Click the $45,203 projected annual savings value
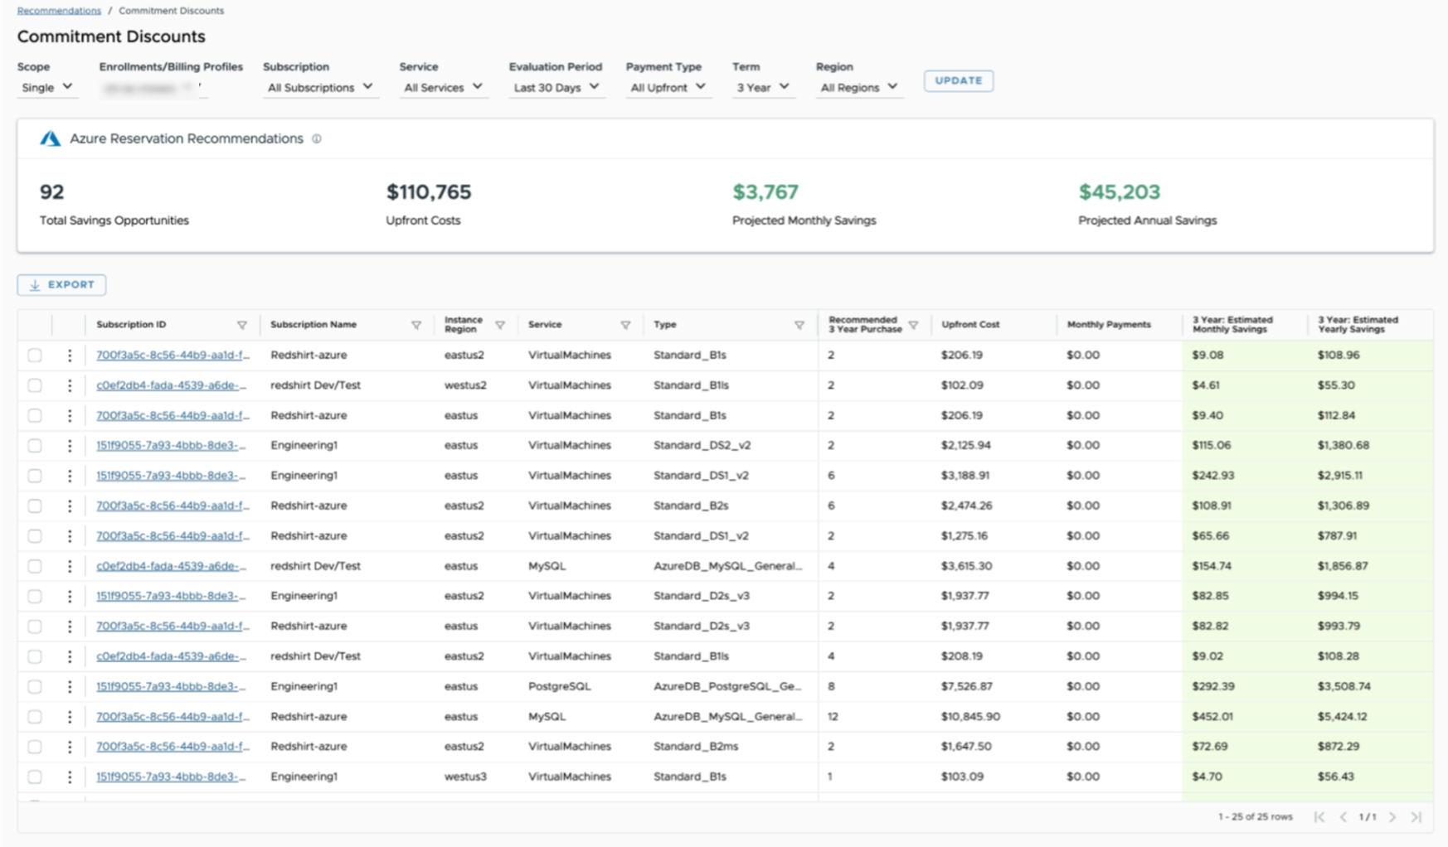Image resolution: width=1448 pixels, height=847 pixels. click(x=1119, y=192)
